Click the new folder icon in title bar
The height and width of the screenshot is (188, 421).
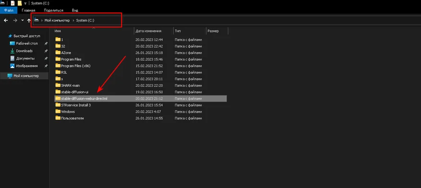(20, 3)
